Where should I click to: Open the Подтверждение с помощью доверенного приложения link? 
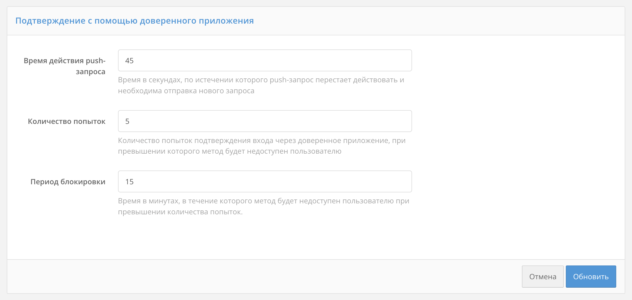tap(134, 21)
